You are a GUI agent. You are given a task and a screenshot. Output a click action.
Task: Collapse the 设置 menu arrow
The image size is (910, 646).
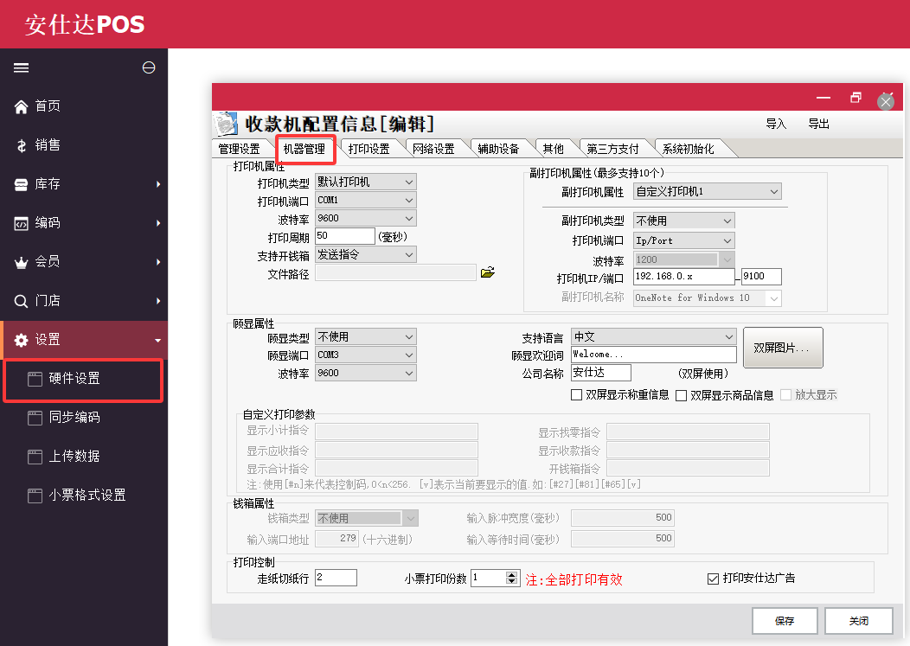(157, 341)
